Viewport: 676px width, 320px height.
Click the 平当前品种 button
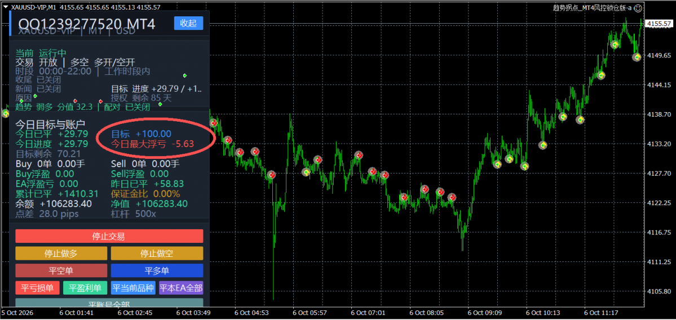pos(133,288)
